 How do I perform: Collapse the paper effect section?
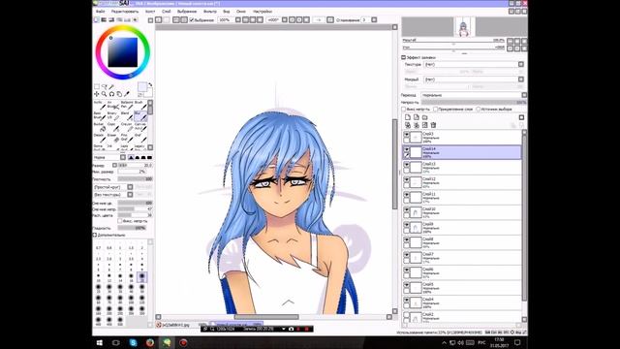404,57
